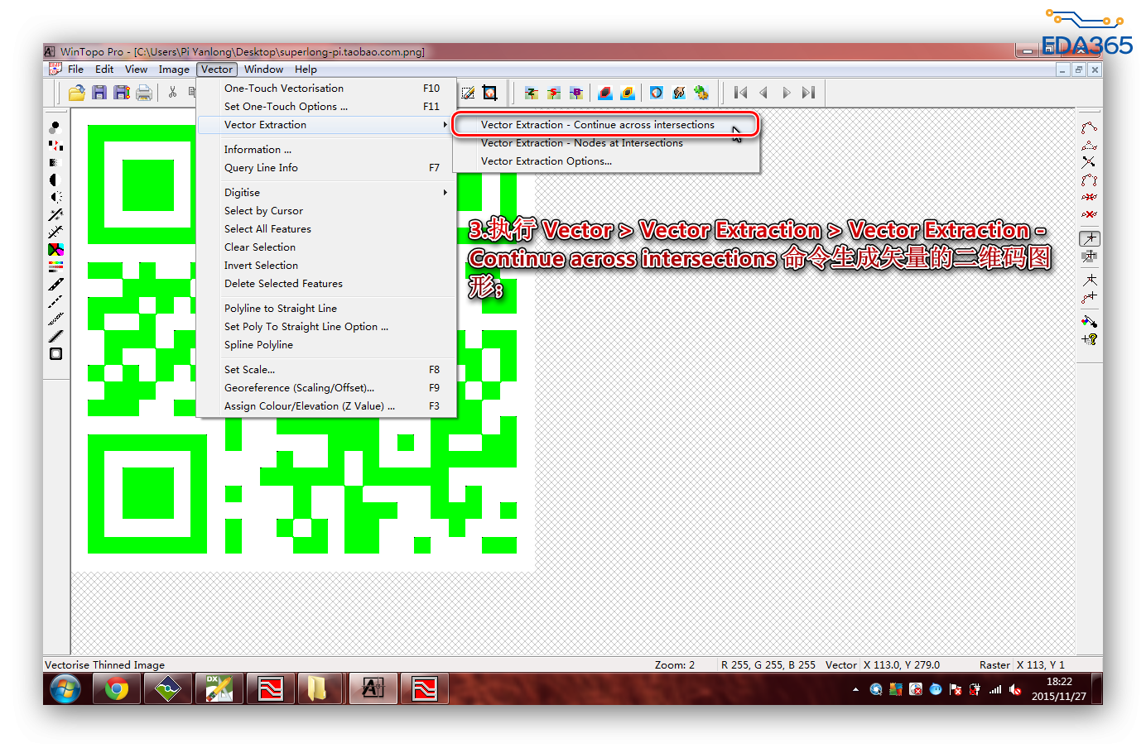Viewport: 1146px width, 748px height.
Task: Click the dashed triangle polyline tool at right
Action: pyautogui.click(x=1089, y=145)
